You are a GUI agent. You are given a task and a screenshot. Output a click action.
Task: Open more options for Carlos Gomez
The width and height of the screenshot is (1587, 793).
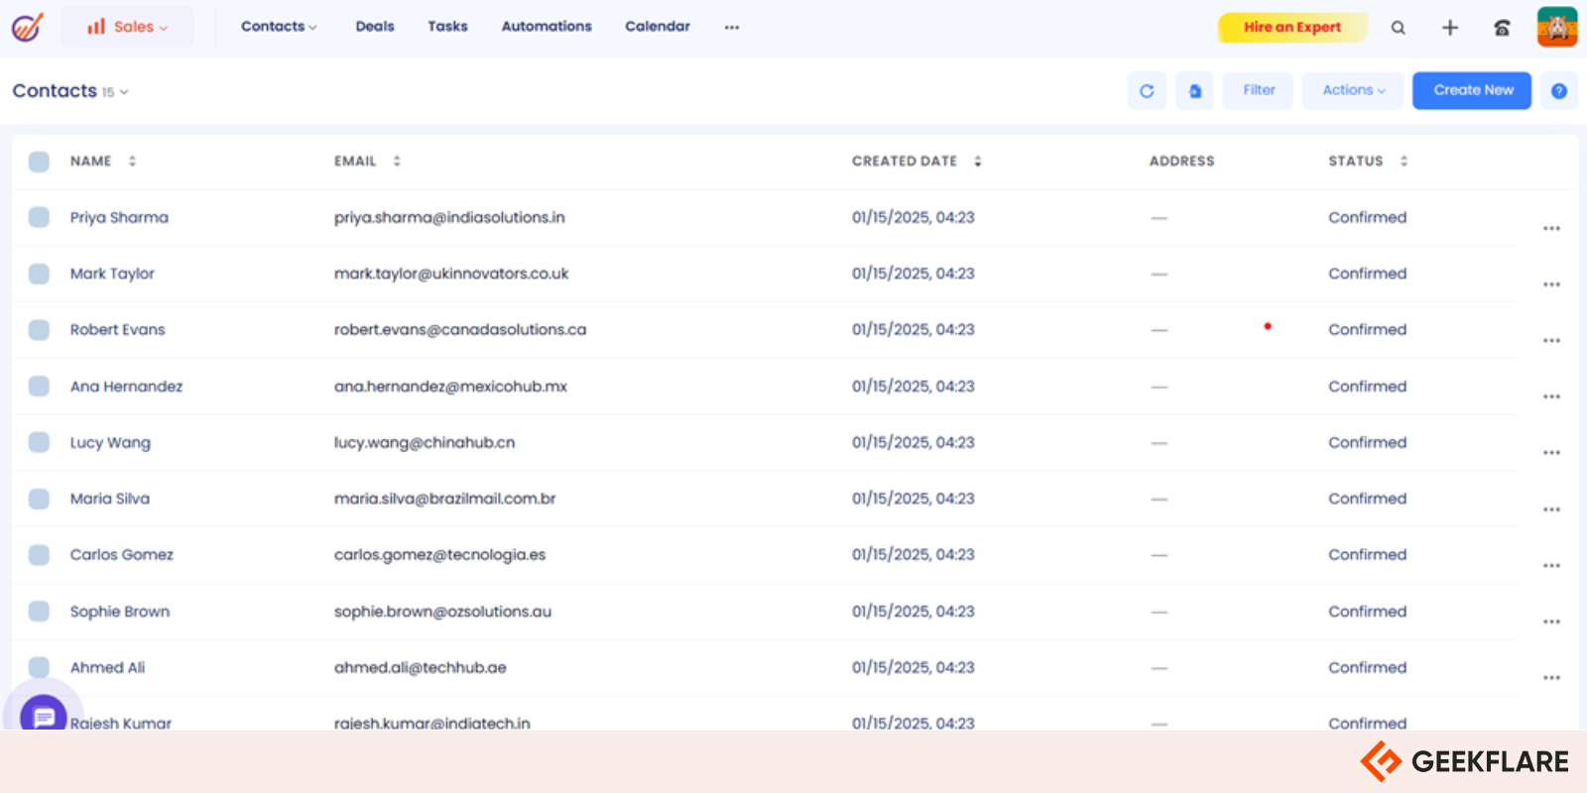coord(1551,566)
